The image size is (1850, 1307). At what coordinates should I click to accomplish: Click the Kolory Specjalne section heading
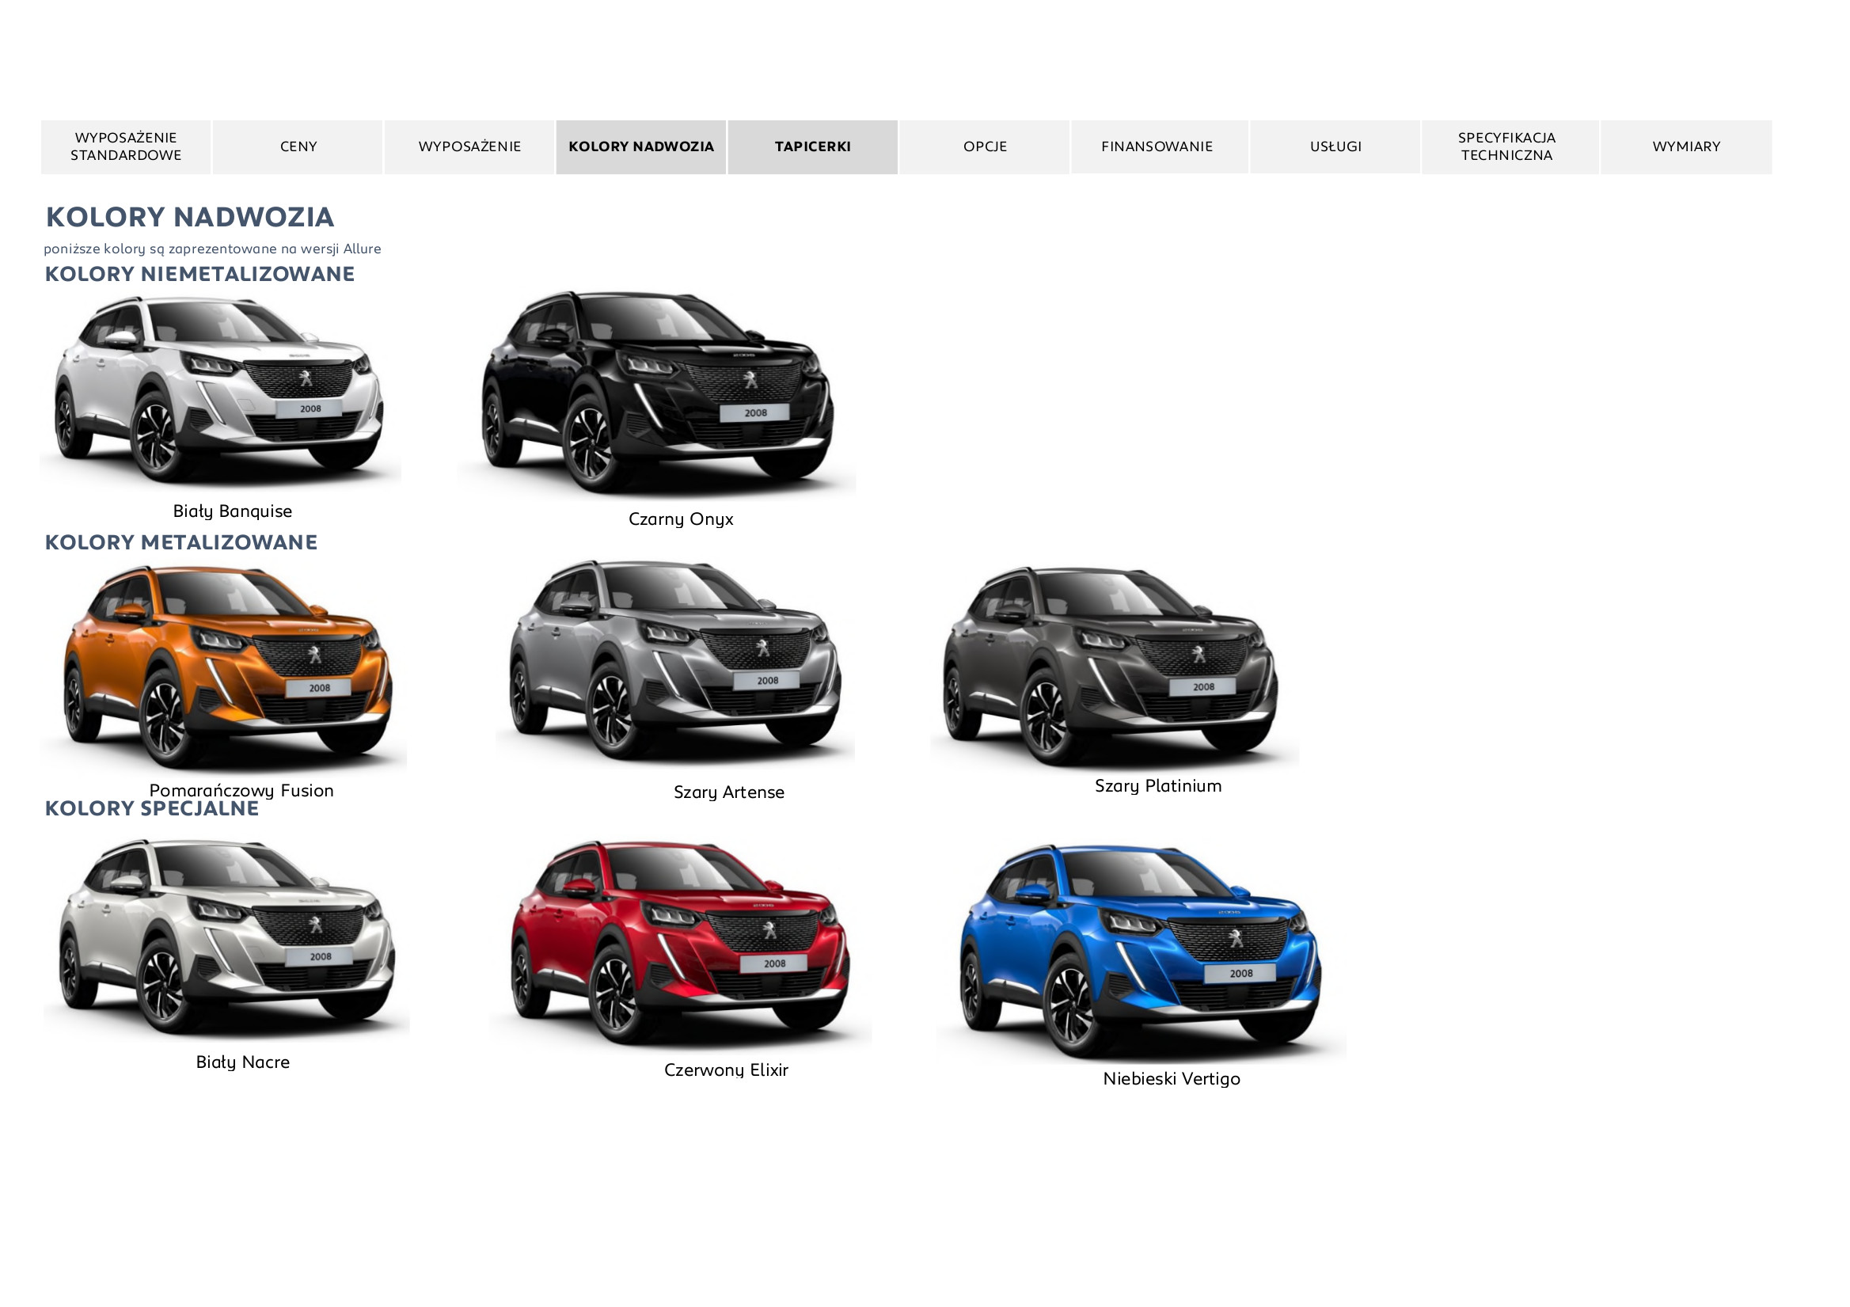(x=152, y=809)
